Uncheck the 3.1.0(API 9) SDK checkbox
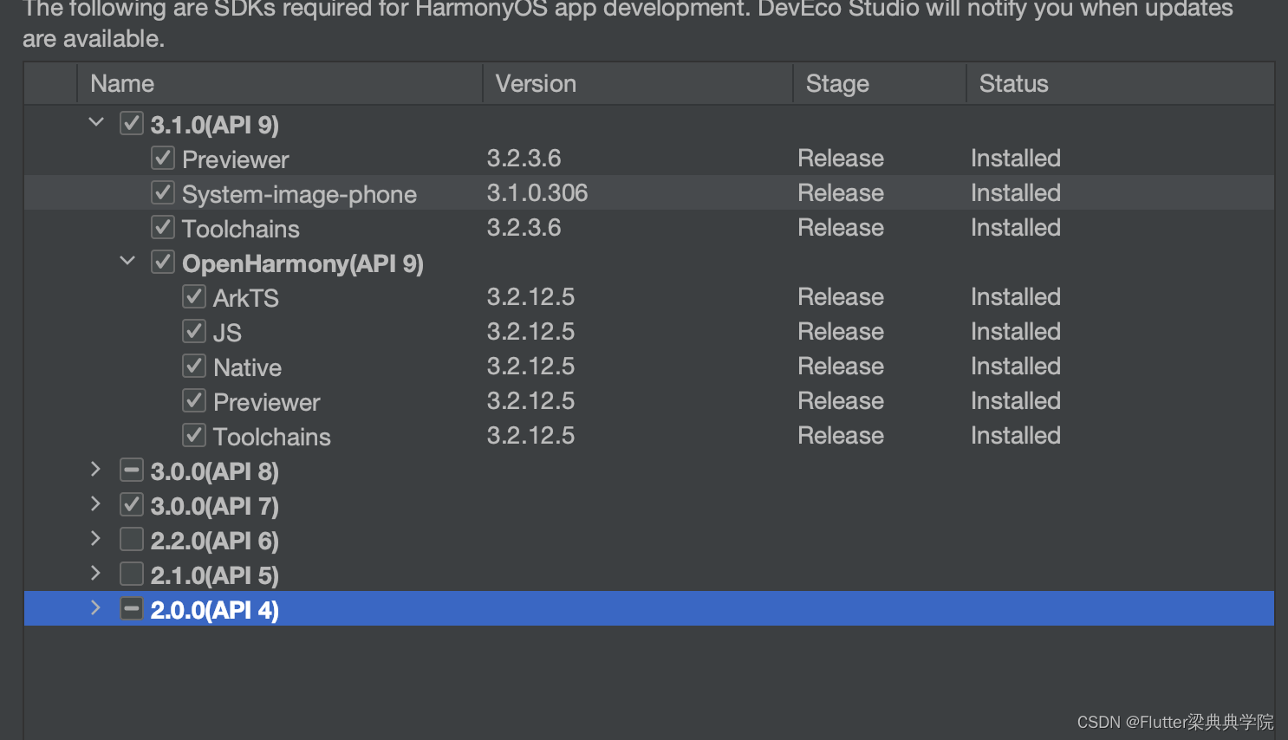Viewport: 1288px width, 740px height. [x=131, y=123]
